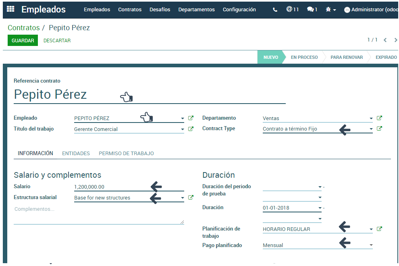Expand the Pago planificado dropdown
Image resolution: width=399 pixels, height=266 pixels.
pos(371,245)
